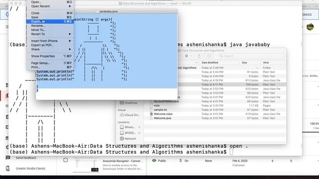
Task: Expand the Open Recent submenu
Action: 50,6
